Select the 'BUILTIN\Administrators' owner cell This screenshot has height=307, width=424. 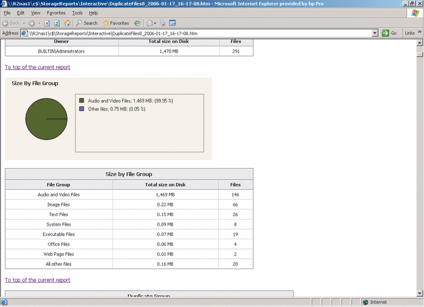pyautogui.click(x=62, y=51)
